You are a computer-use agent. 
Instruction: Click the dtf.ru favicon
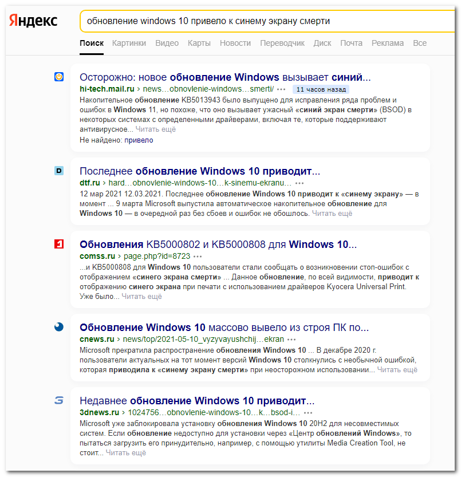(x=59, y=171)
